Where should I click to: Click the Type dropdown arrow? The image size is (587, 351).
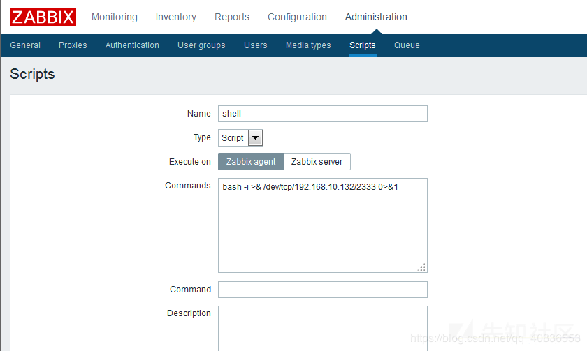(x=255, y=138)
